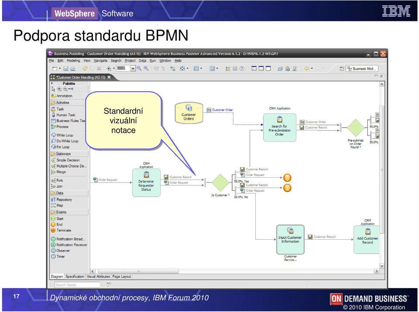The height and width of the screenshot is (312, 419).
Task: Choose the Join palette item
Action: click(57, 187)
